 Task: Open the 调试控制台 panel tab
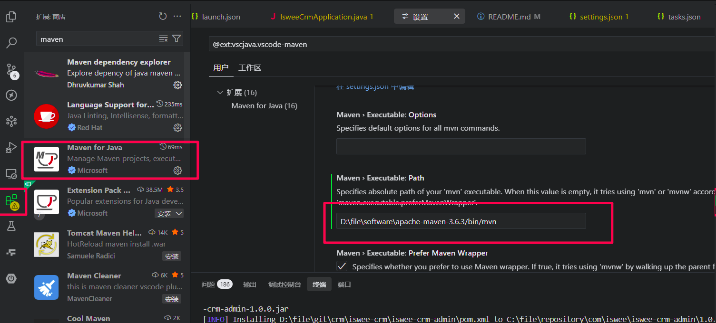(x=284, y=285)
